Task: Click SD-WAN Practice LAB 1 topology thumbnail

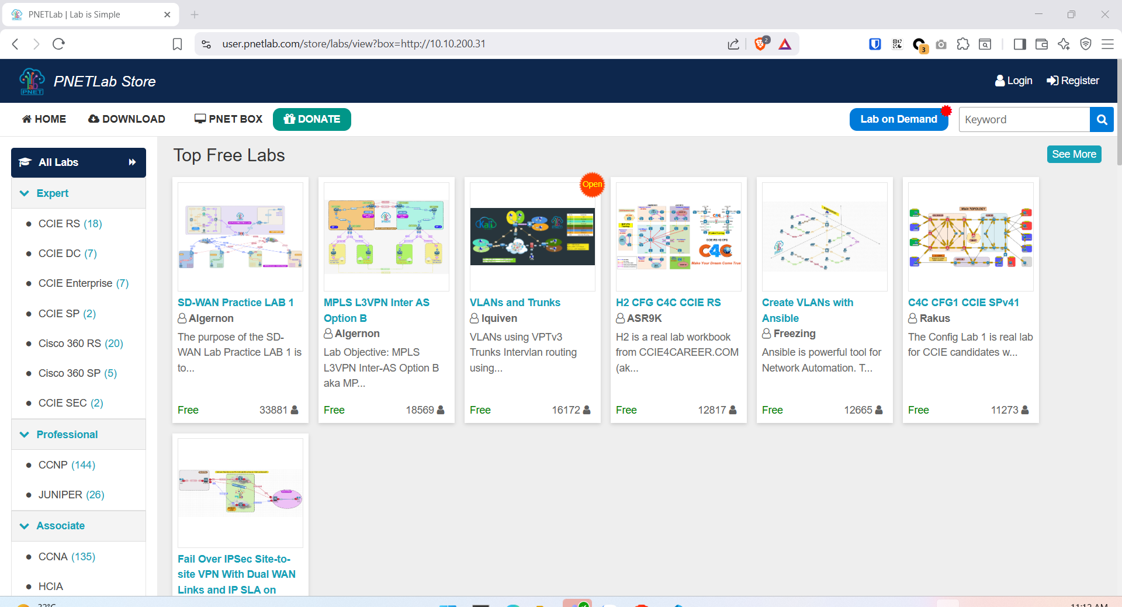Action: pos(240,237)
